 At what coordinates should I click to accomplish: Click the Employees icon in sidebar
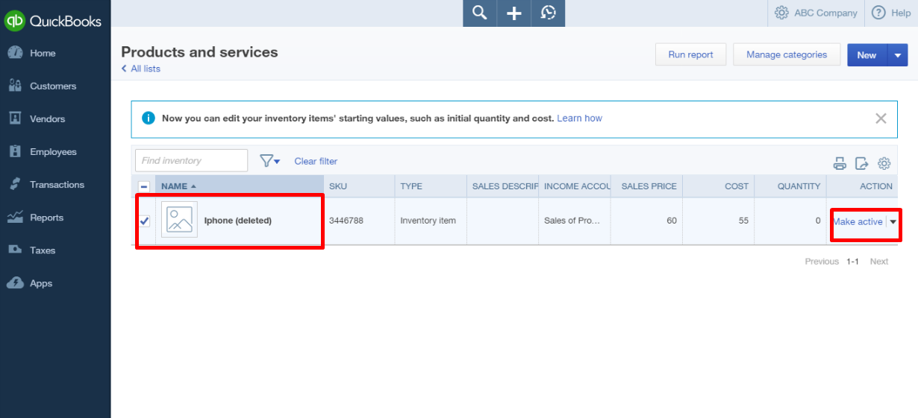pyautogui.click(x=15, y=151)
